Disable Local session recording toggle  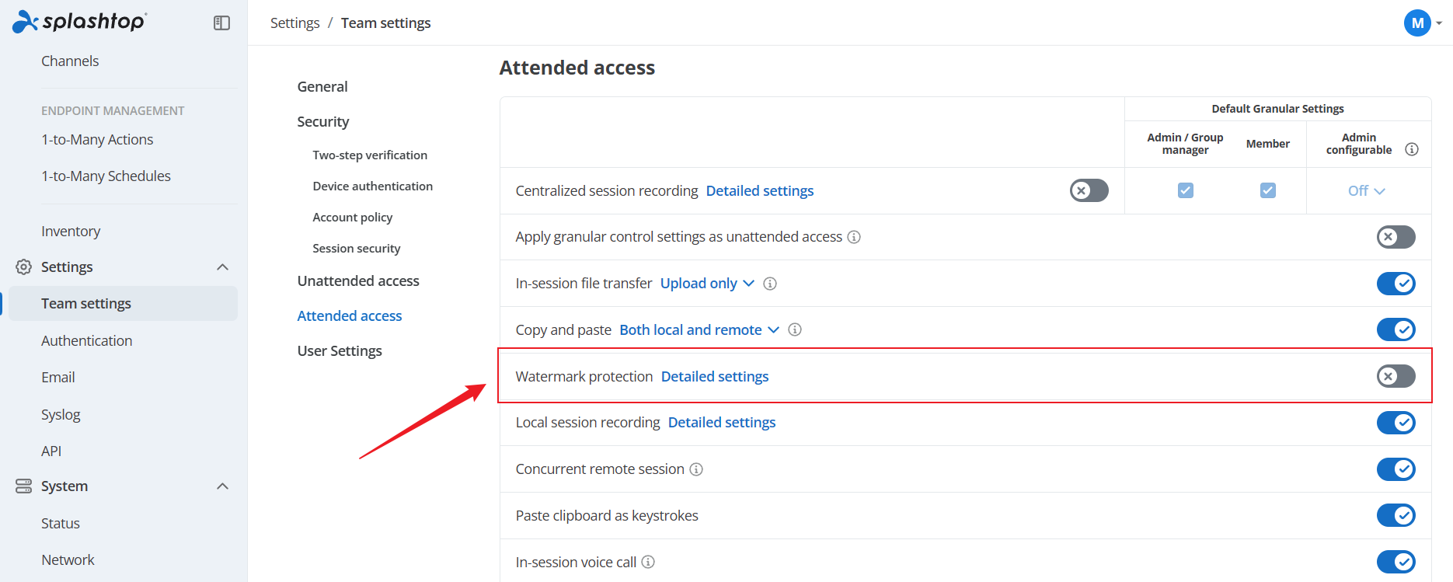pyautogui.click(x=1396, y=423)
